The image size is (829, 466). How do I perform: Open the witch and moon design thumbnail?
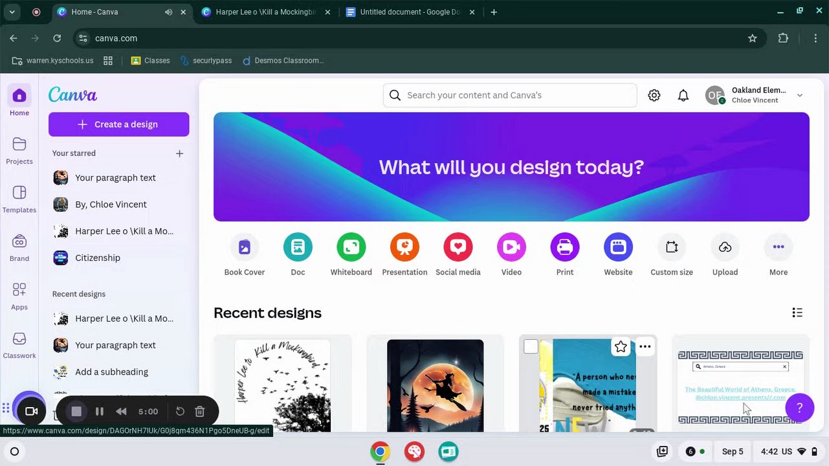(x=435, y=385)
